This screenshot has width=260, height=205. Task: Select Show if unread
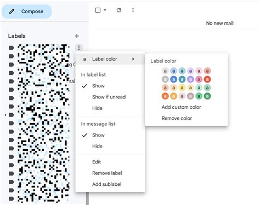pos(110,97)
